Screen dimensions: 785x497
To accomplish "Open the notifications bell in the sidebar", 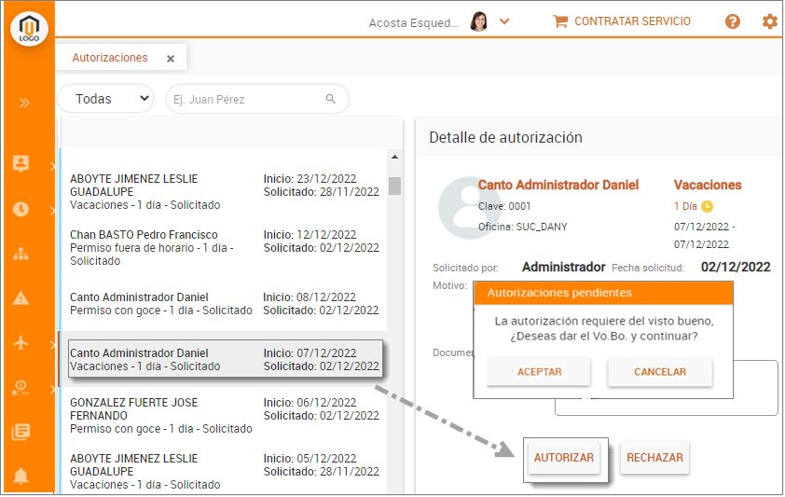I will point(21,476).
